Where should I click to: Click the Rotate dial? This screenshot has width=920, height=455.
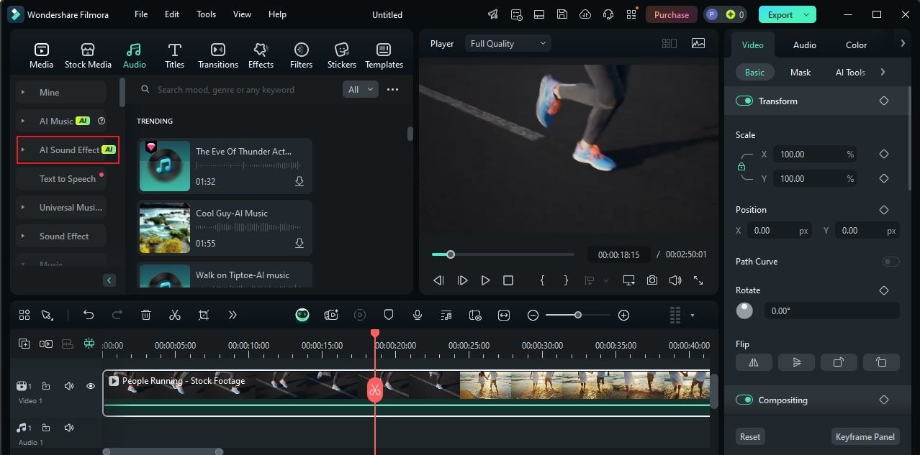(744, 311)
